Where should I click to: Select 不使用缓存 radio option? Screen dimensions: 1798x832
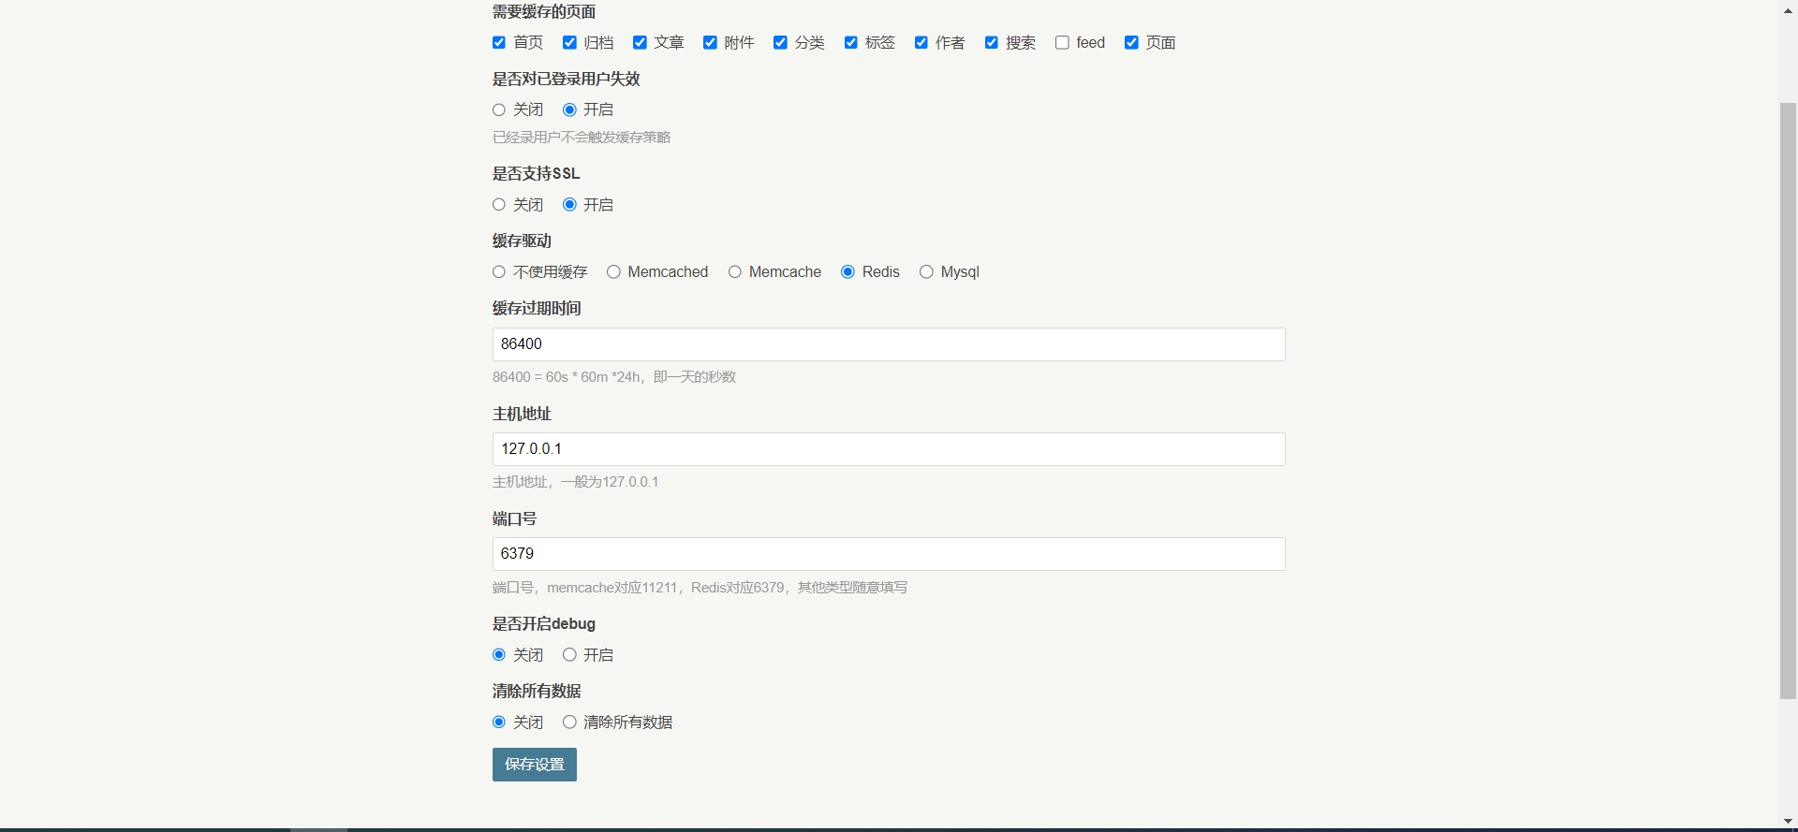[x=499, y=272]
